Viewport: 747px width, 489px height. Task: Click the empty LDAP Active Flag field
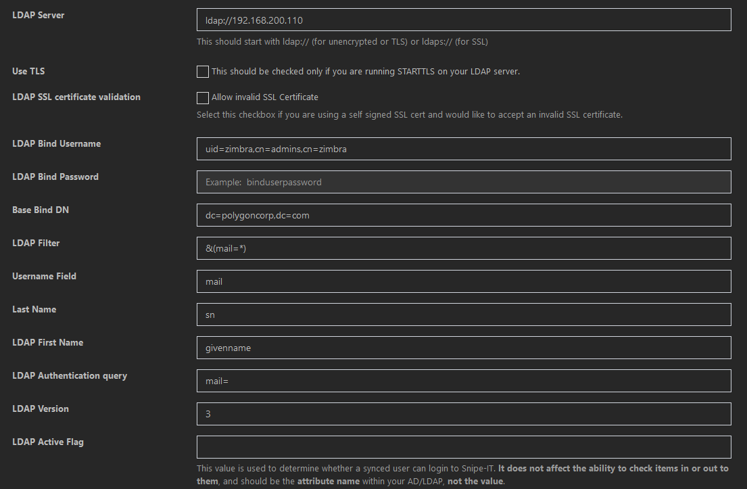(463, 446)
